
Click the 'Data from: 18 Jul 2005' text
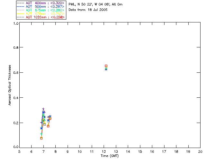[88, 10]
